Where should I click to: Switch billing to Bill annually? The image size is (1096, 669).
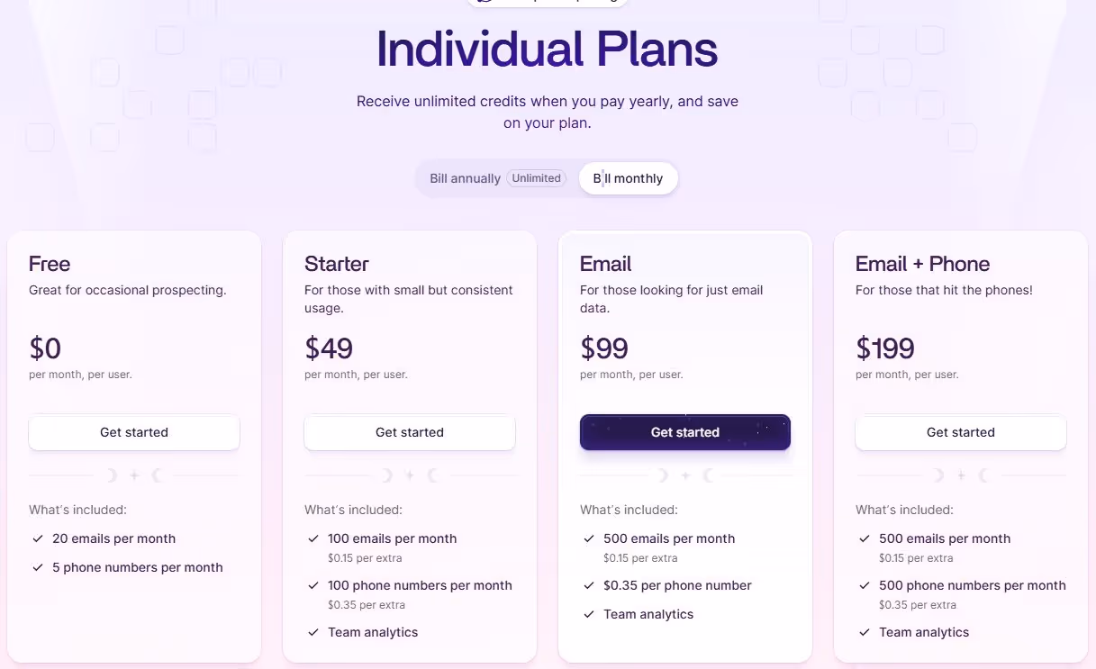[465, 178]
